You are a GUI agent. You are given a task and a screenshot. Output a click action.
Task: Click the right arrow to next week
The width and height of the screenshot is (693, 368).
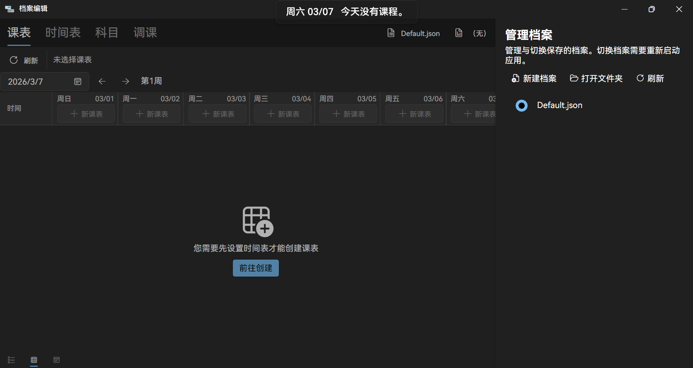click(x=125, y=81)
